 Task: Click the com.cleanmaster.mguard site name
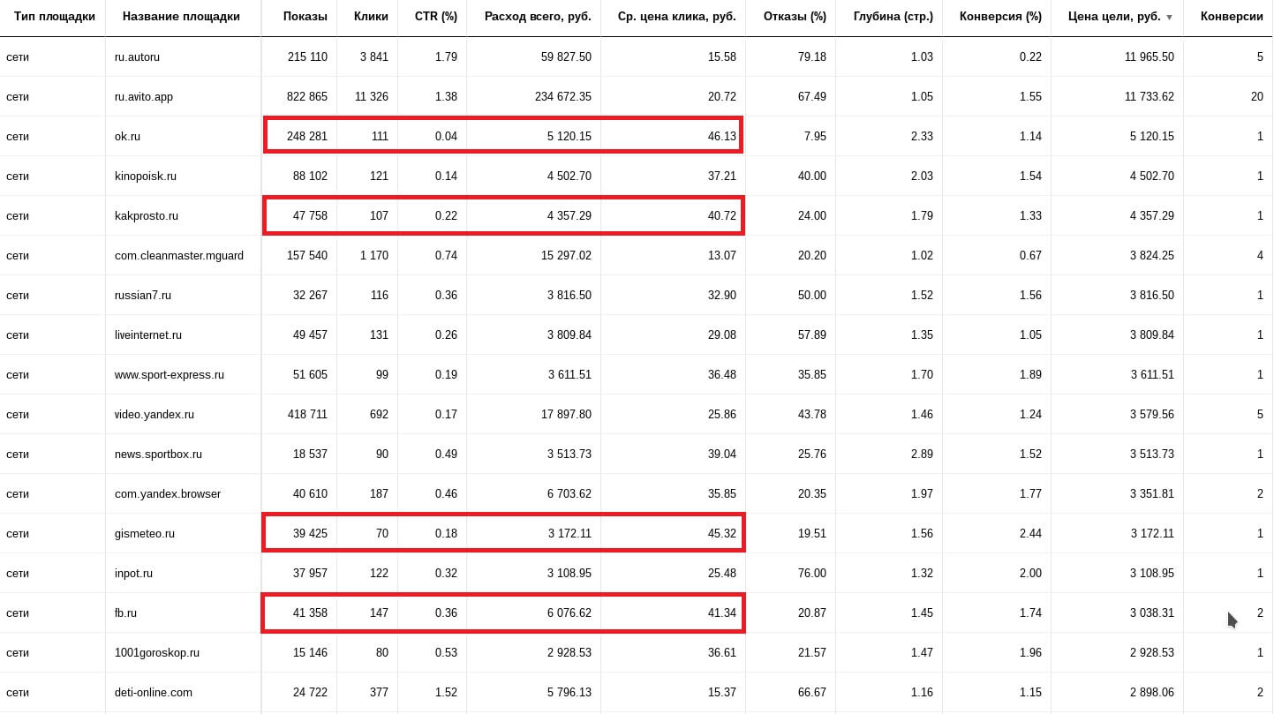click(179, 255)
